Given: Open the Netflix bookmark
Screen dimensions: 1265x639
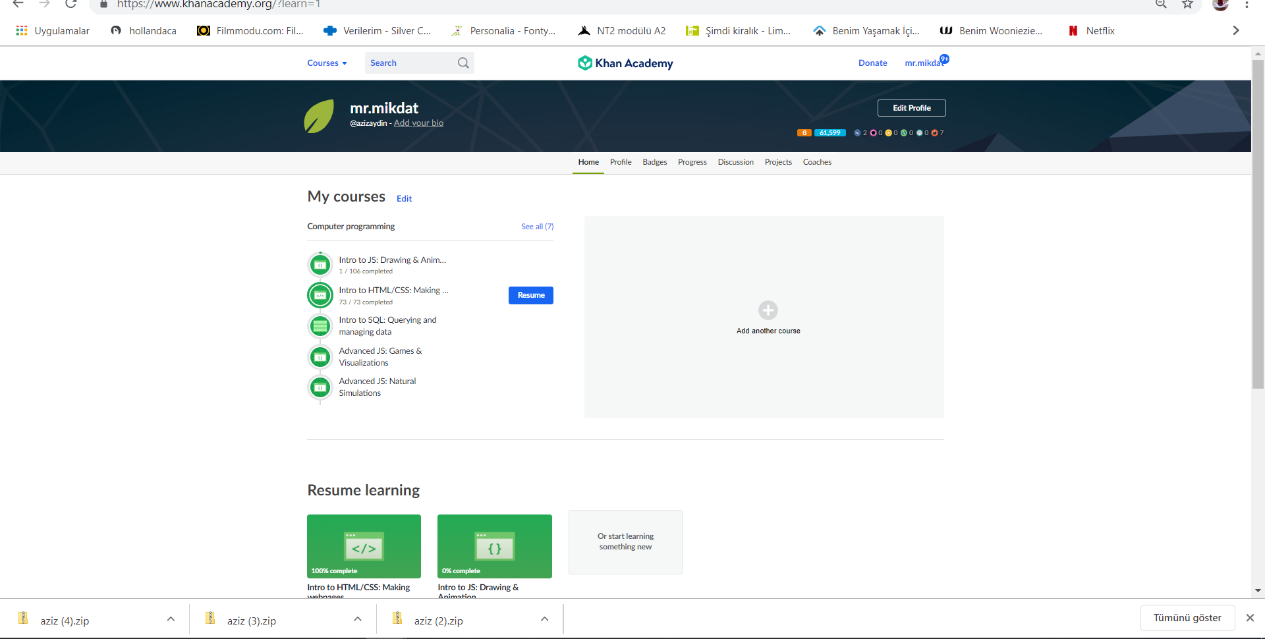Looking at the screenshot, I should [1092, 31].
